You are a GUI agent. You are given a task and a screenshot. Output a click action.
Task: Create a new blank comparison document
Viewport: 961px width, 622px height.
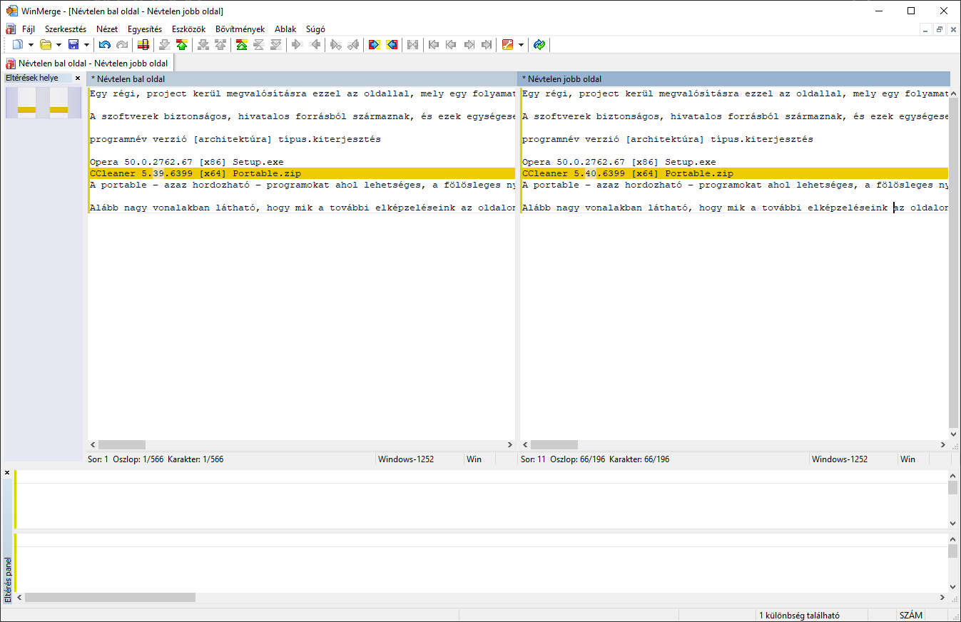click(x=18, y=45)
